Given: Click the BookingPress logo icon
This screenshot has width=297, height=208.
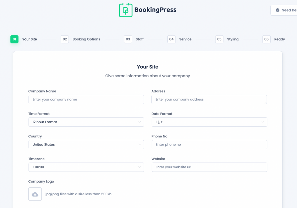Looking at the screenshot, I should [126, 10].
